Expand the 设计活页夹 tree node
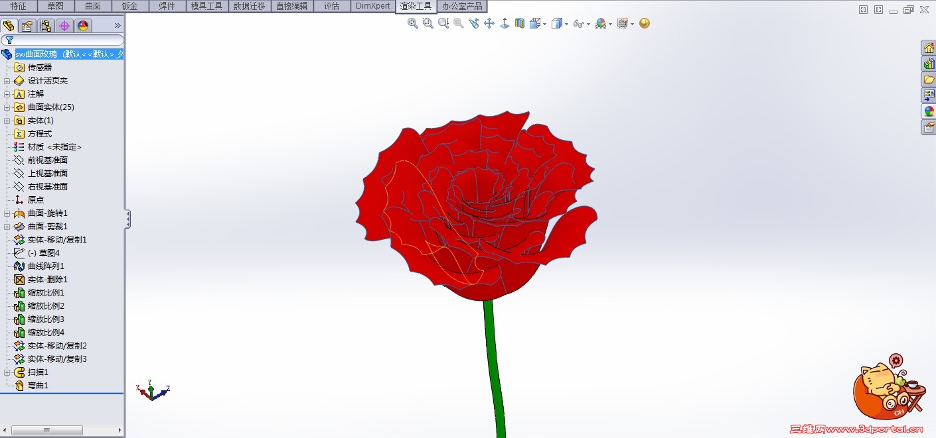 [x=7, y=81]
